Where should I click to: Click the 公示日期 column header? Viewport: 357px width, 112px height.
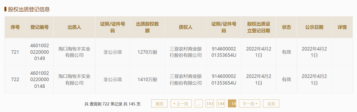[x=314, y=27]
